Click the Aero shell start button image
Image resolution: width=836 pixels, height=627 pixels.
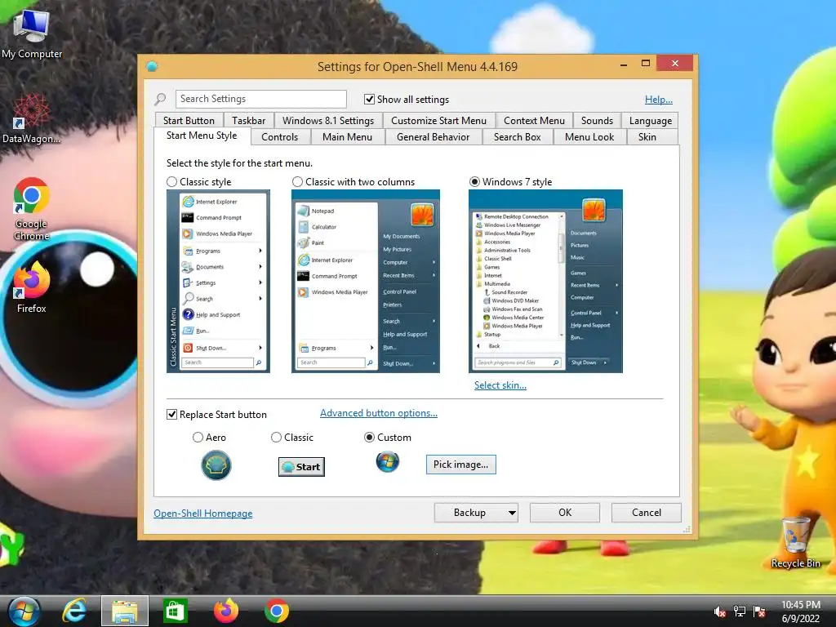coord(216,465)
